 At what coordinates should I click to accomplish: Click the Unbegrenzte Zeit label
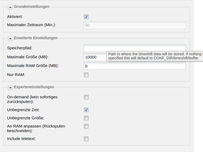click(x=23, y=110)
